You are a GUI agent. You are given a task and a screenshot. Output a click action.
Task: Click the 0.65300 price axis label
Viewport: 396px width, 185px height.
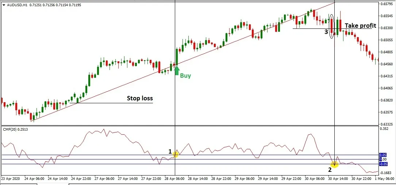(387, 28)
